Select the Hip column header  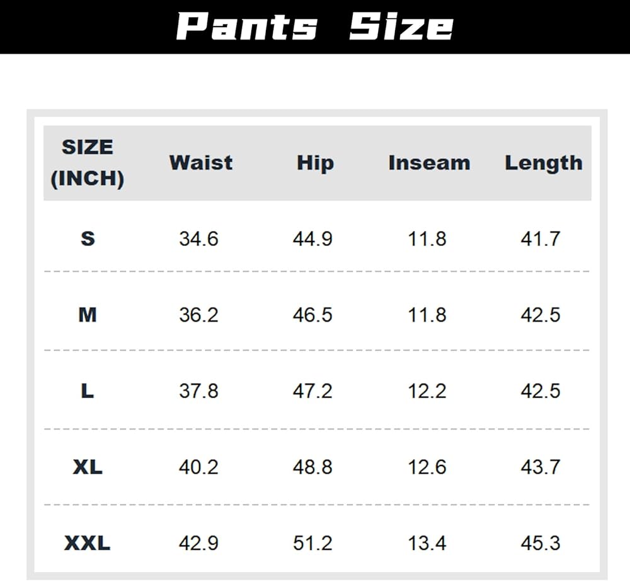pos(315,163)
